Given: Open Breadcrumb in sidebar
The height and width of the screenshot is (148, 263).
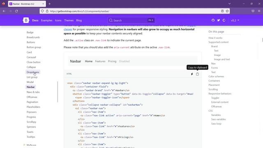Looking at the screenshot, I should point(33,37).
